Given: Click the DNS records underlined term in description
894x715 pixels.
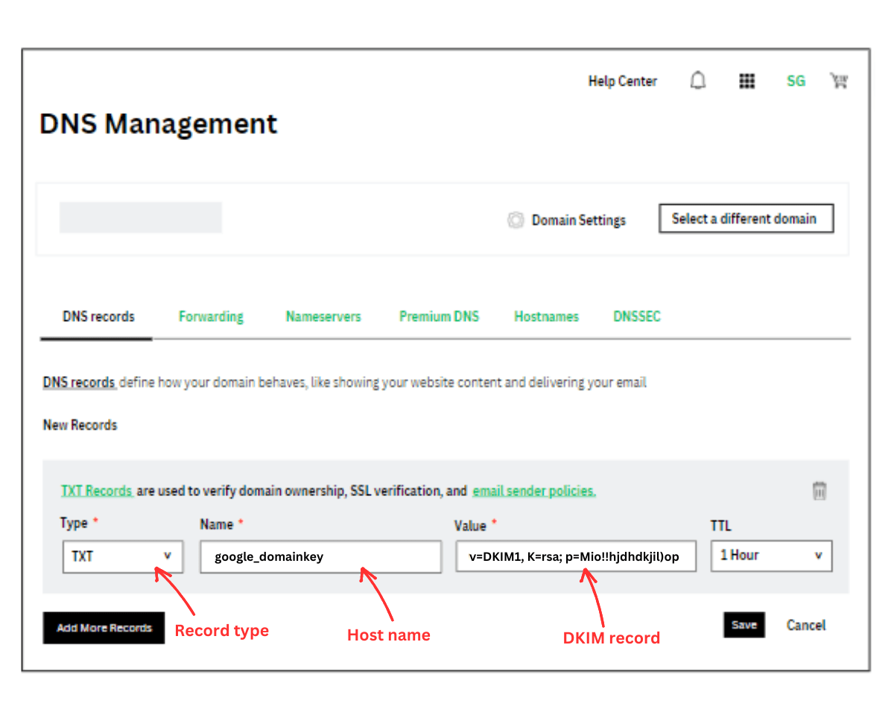Looking at the screenshot, I should [x=79, y=383].
